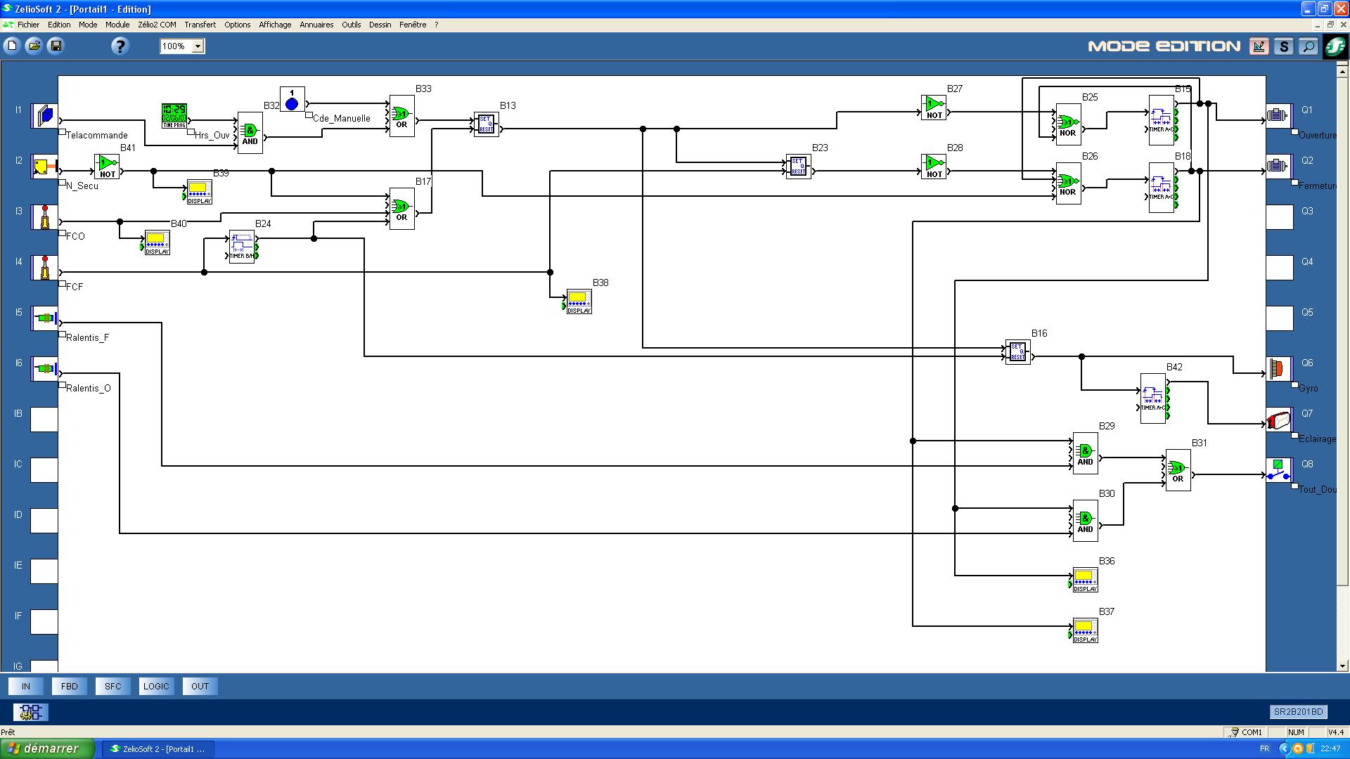Select the B39 DISPLAY block
The height and width of the screenshot is (759, 1350).
pos(199,193)
